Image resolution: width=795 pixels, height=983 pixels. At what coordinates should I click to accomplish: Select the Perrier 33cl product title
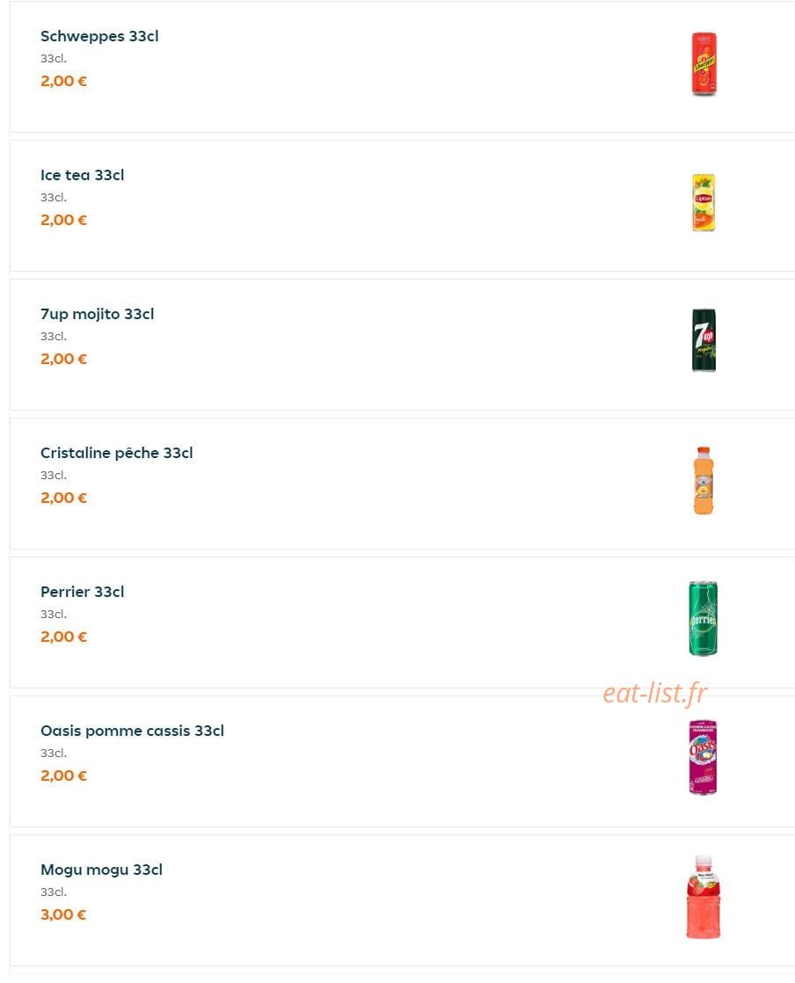(x=82, y=592)
